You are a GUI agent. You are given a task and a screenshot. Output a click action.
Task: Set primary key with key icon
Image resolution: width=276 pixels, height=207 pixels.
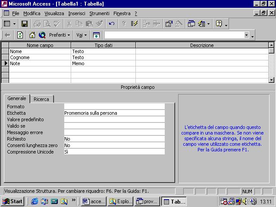124,24
